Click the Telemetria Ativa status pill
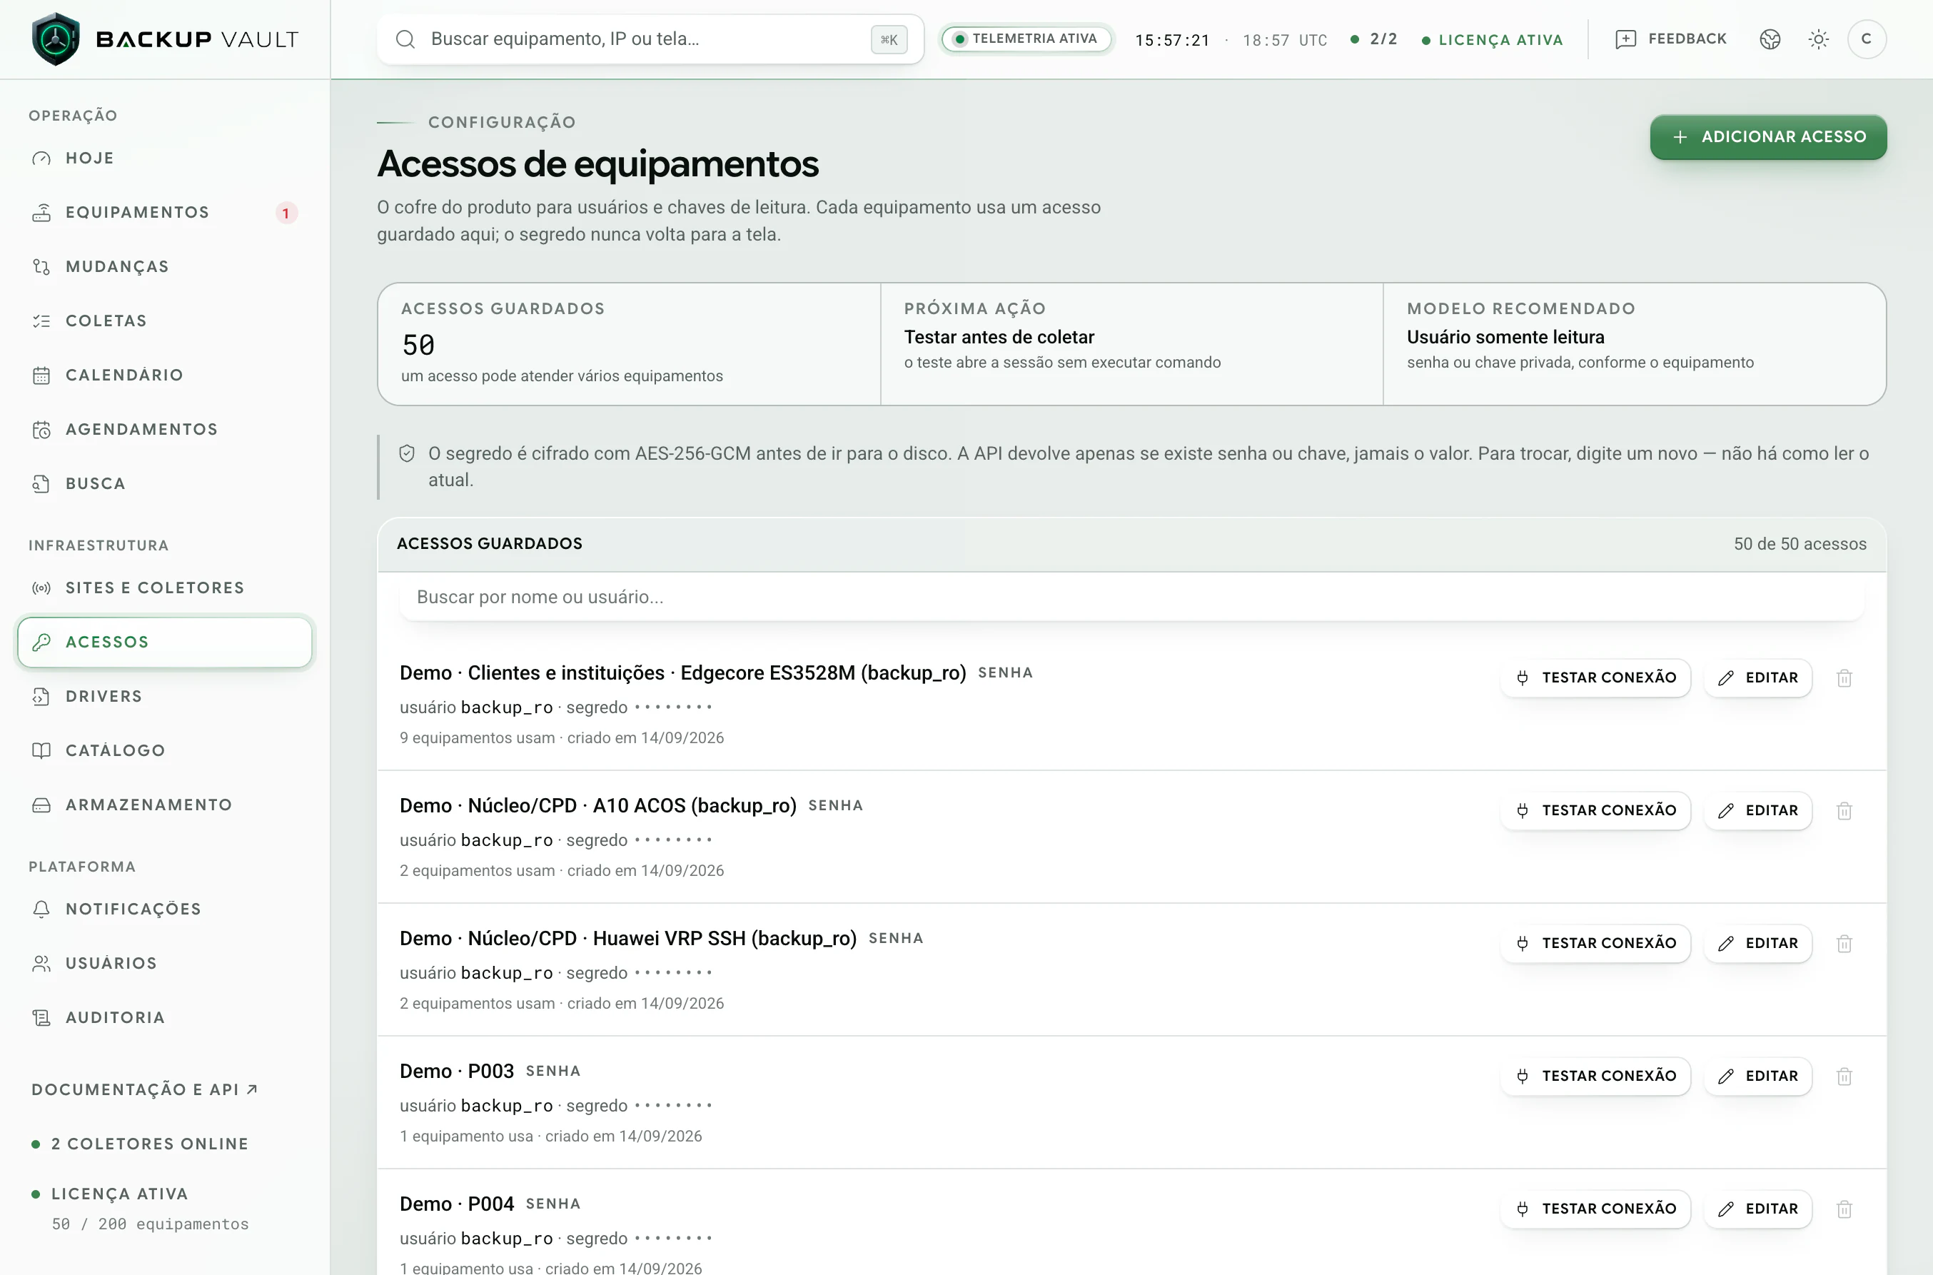 [x=1026, y=39]
